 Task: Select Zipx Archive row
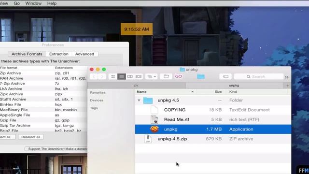(43, 94)
